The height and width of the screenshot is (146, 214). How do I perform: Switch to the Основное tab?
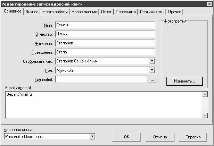pyautogui.click(x=13, y=11)
